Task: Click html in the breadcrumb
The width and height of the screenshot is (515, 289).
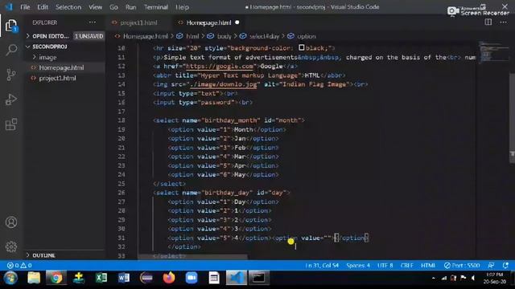Action: pyautogui.click(x=192, y=36)
